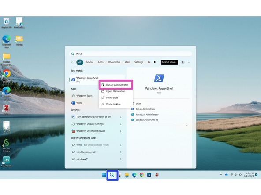261x195 pixels.
Task: Open profile B avatar button
Action: [183, 62]
